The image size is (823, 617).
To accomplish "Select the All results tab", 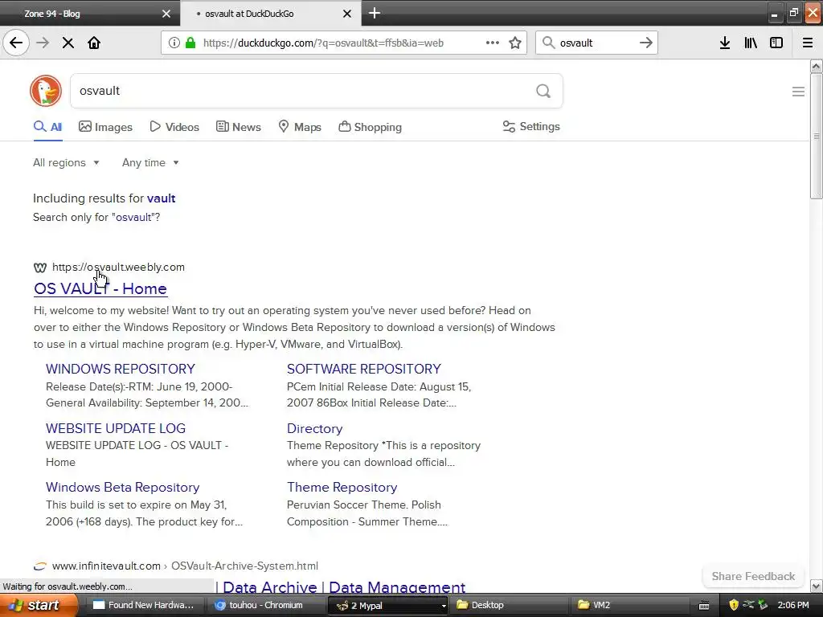I will point(47,127).
